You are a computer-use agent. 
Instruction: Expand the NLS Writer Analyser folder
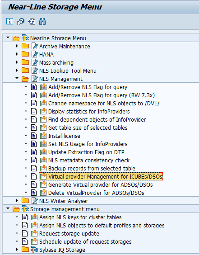click(17, 201)
